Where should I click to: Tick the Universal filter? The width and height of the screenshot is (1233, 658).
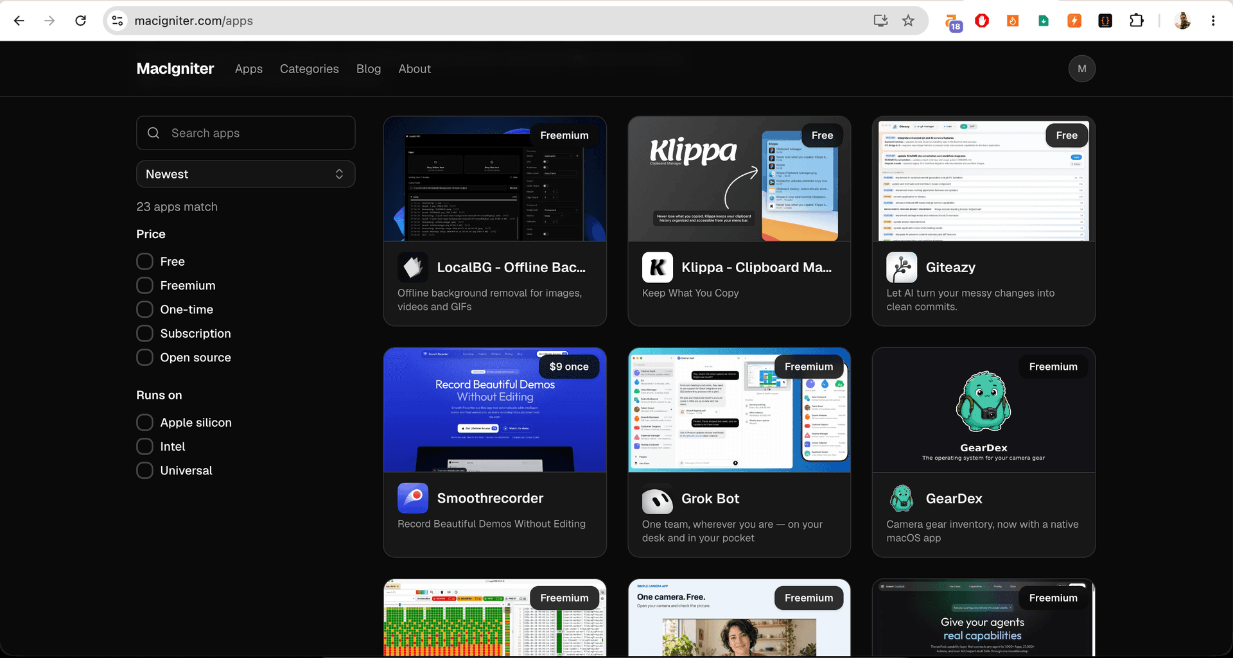145,471
